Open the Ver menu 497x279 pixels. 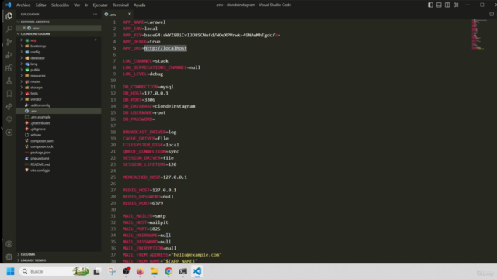pyautogui.click(x=77, y=5)
